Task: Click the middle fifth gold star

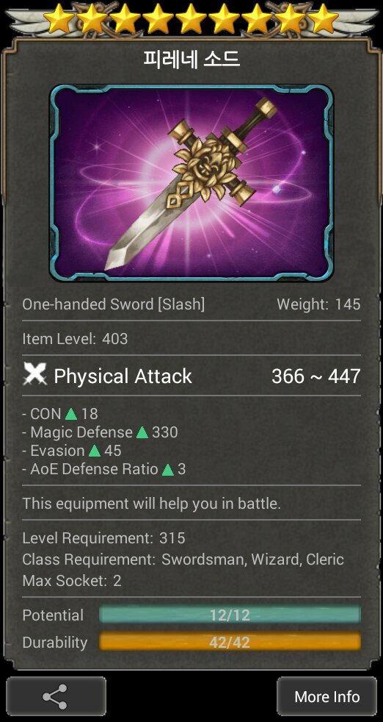Action: [x=191, y=19]
